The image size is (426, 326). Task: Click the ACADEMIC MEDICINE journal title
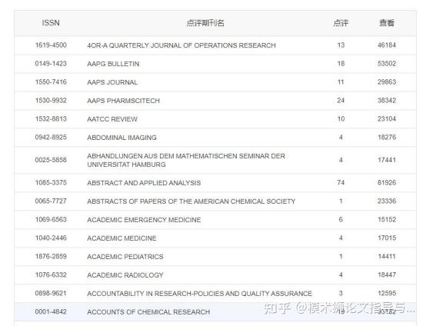(121, 238)
